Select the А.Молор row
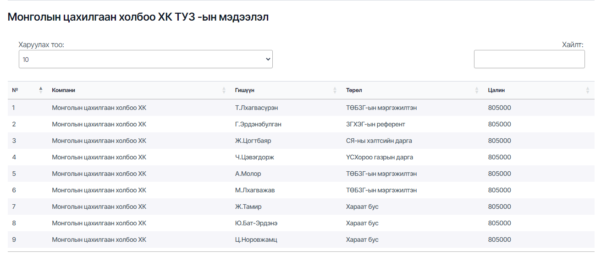Viewport: 601px width, 256px height. point(248,174)
